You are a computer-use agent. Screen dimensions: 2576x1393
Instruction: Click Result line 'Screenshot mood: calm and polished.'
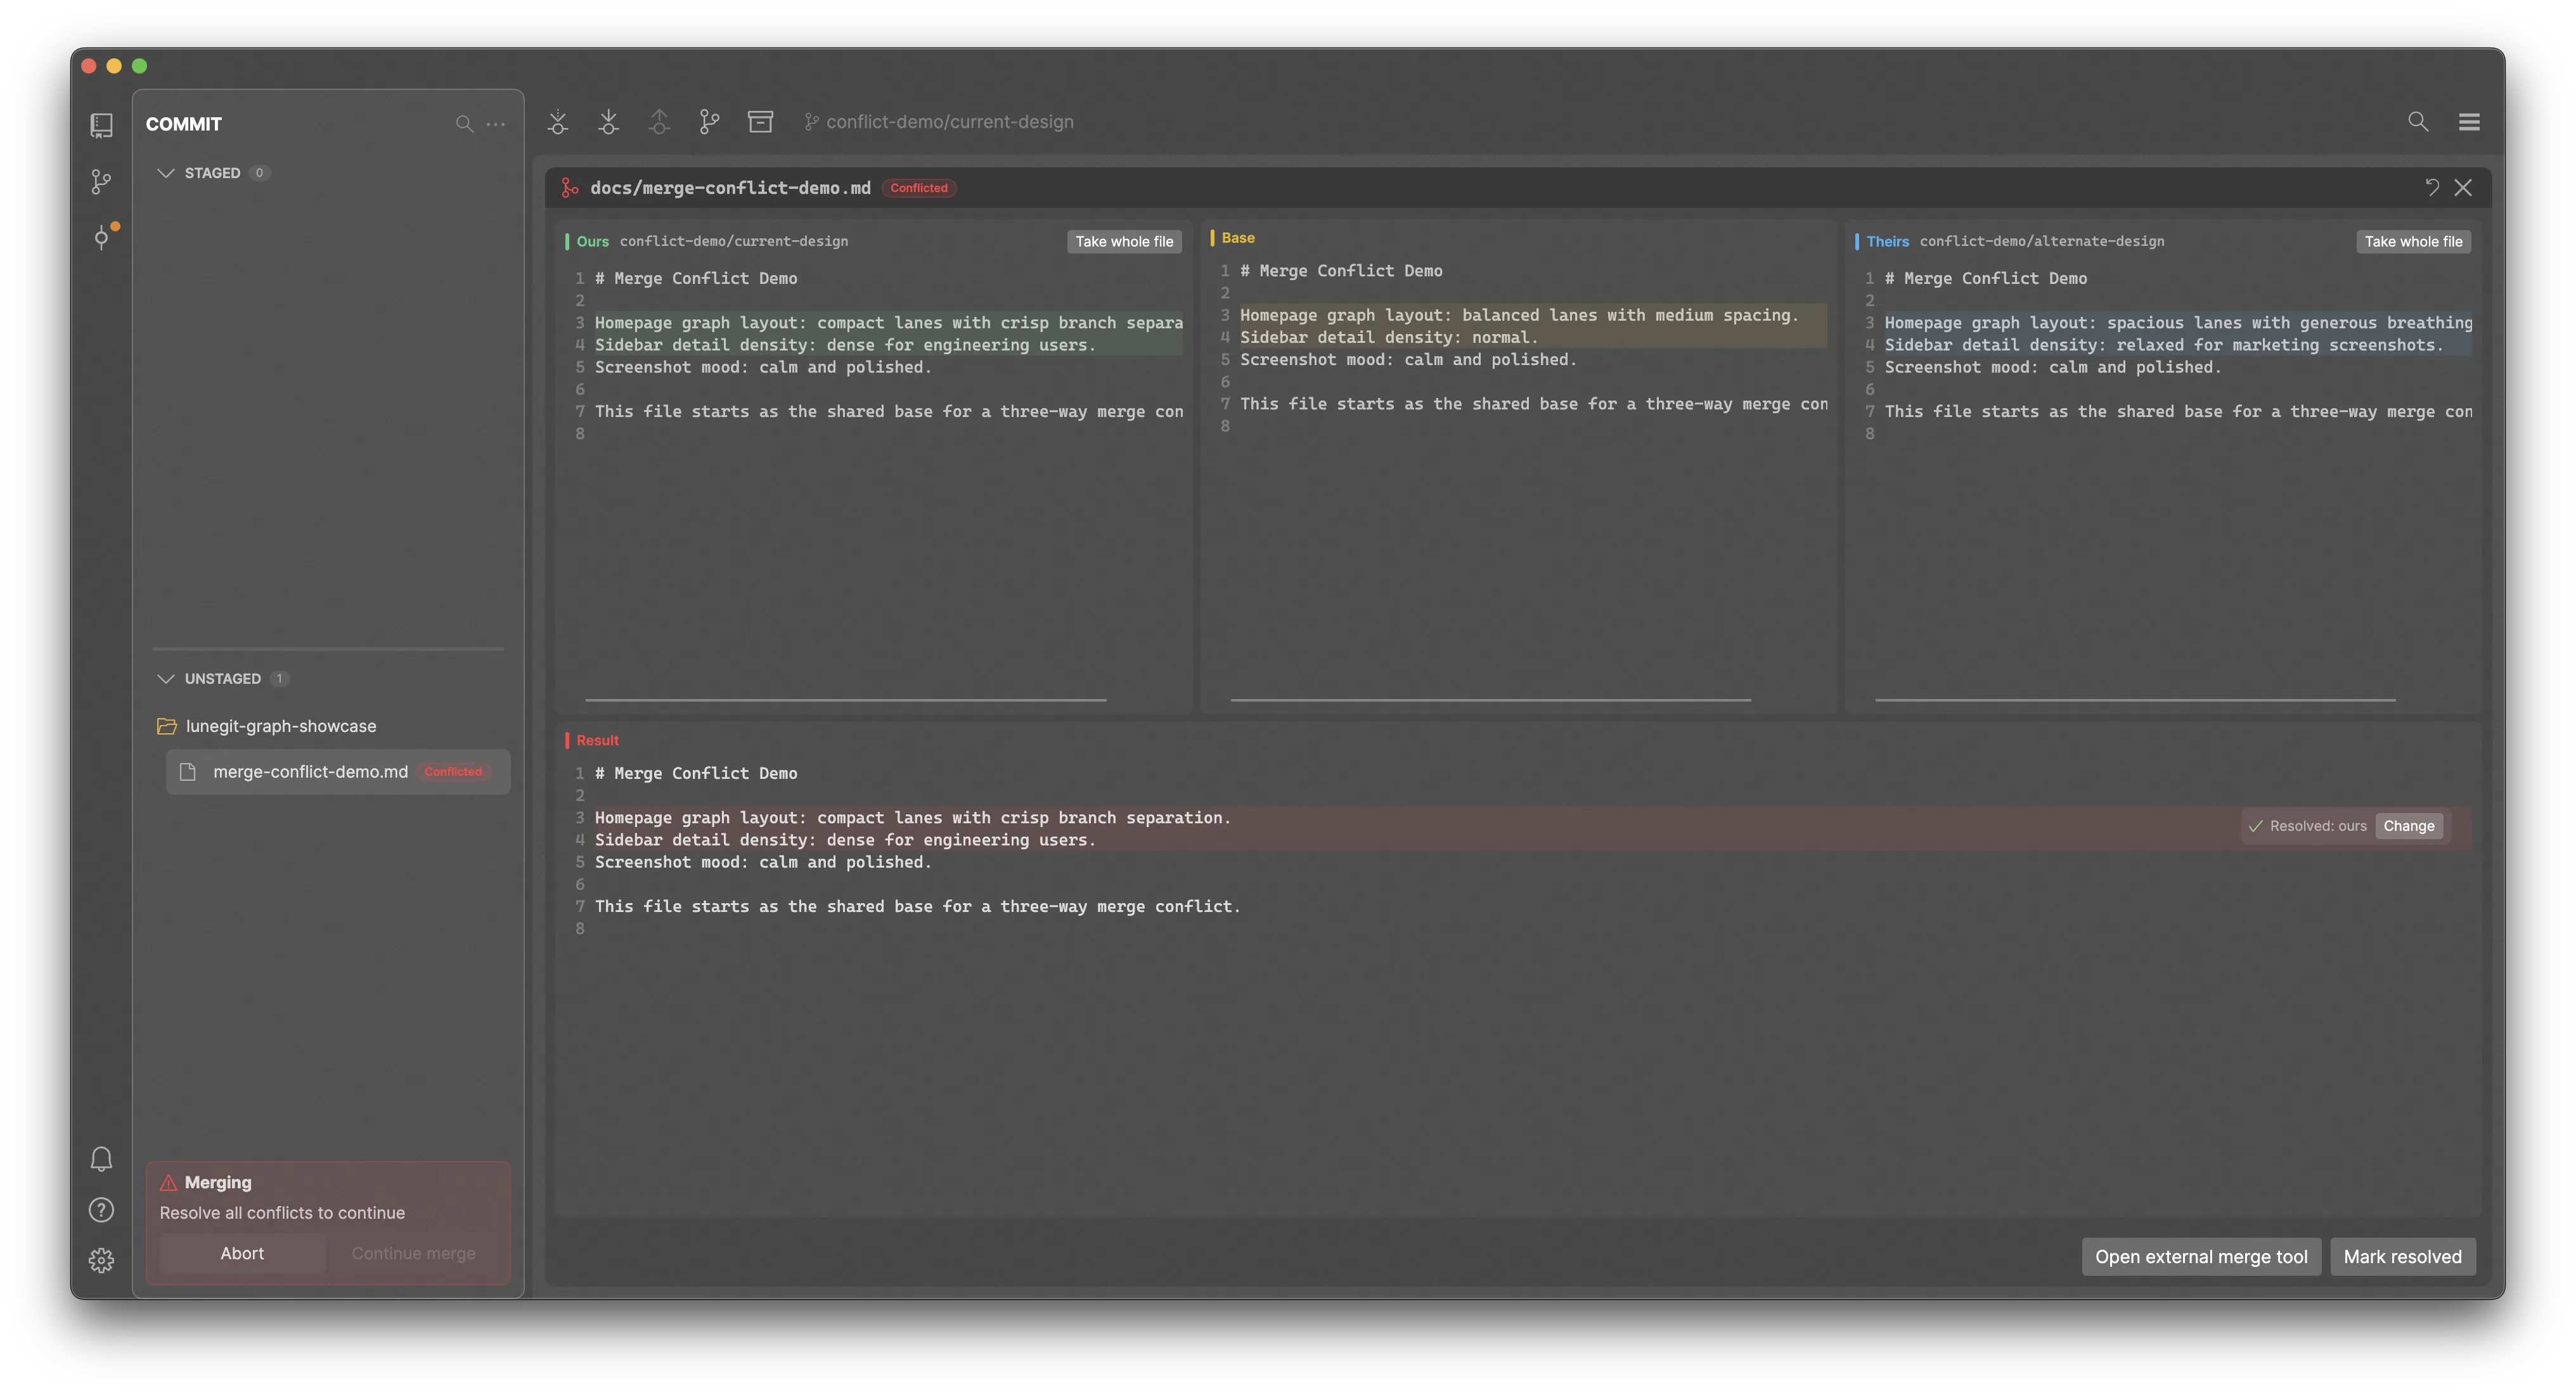tap(763, 862)
